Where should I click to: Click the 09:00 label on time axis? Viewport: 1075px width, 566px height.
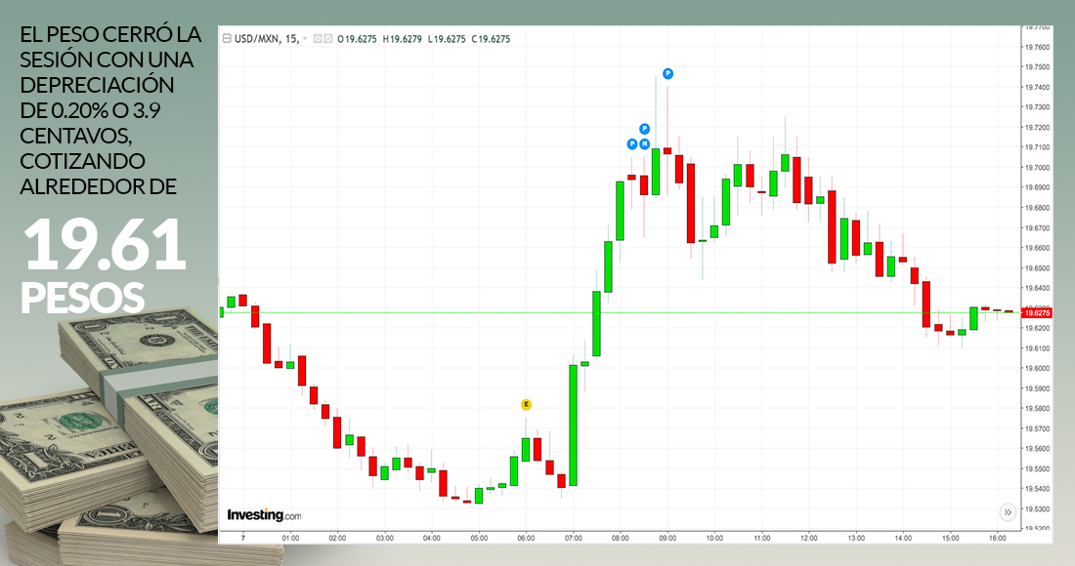click(667, 537)
